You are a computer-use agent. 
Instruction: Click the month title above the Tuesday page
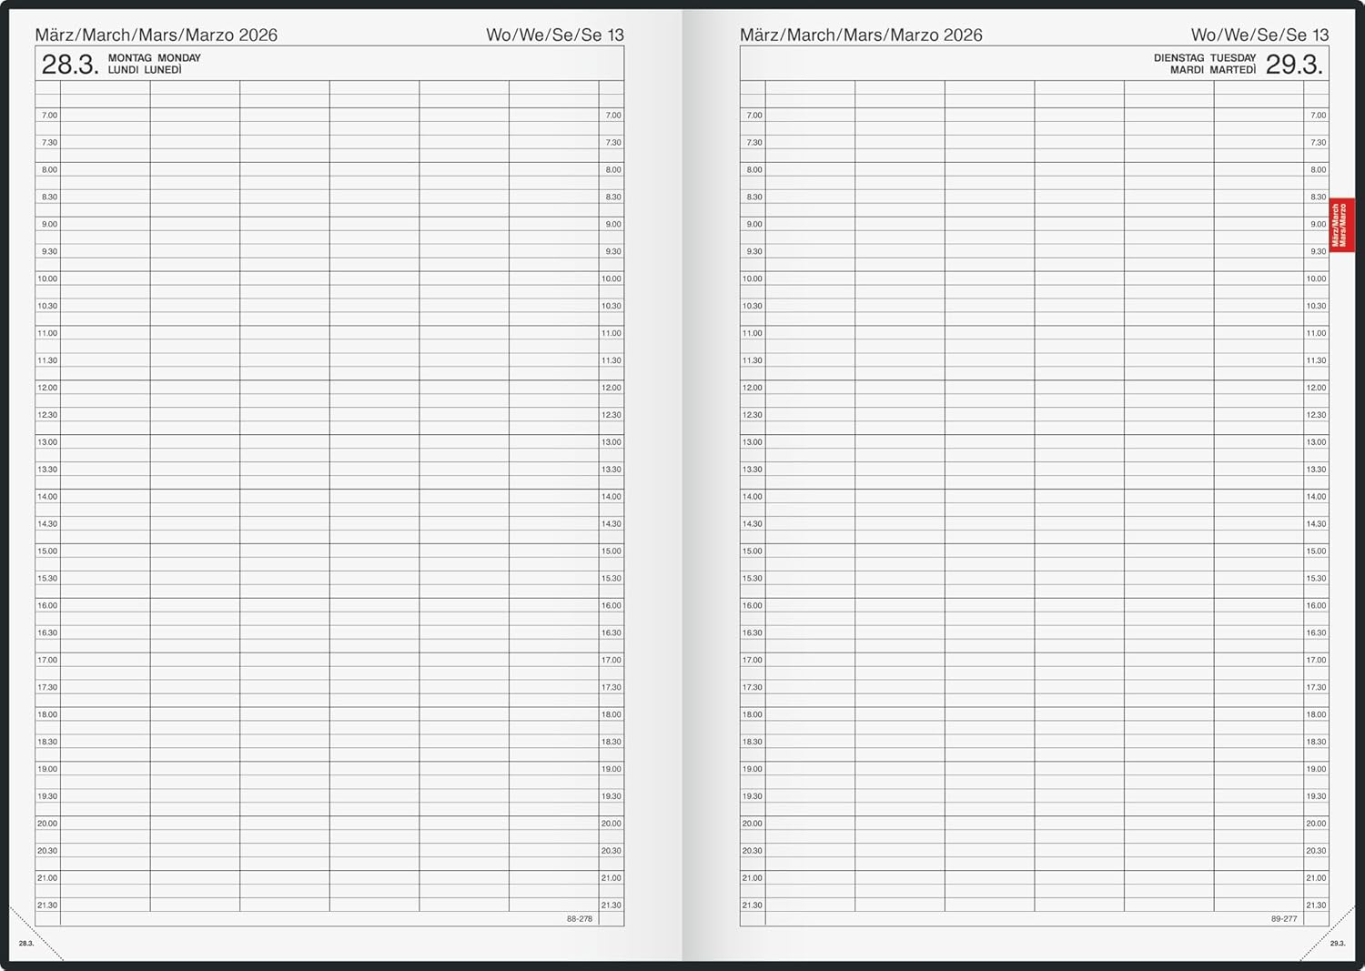coord(861,35)
